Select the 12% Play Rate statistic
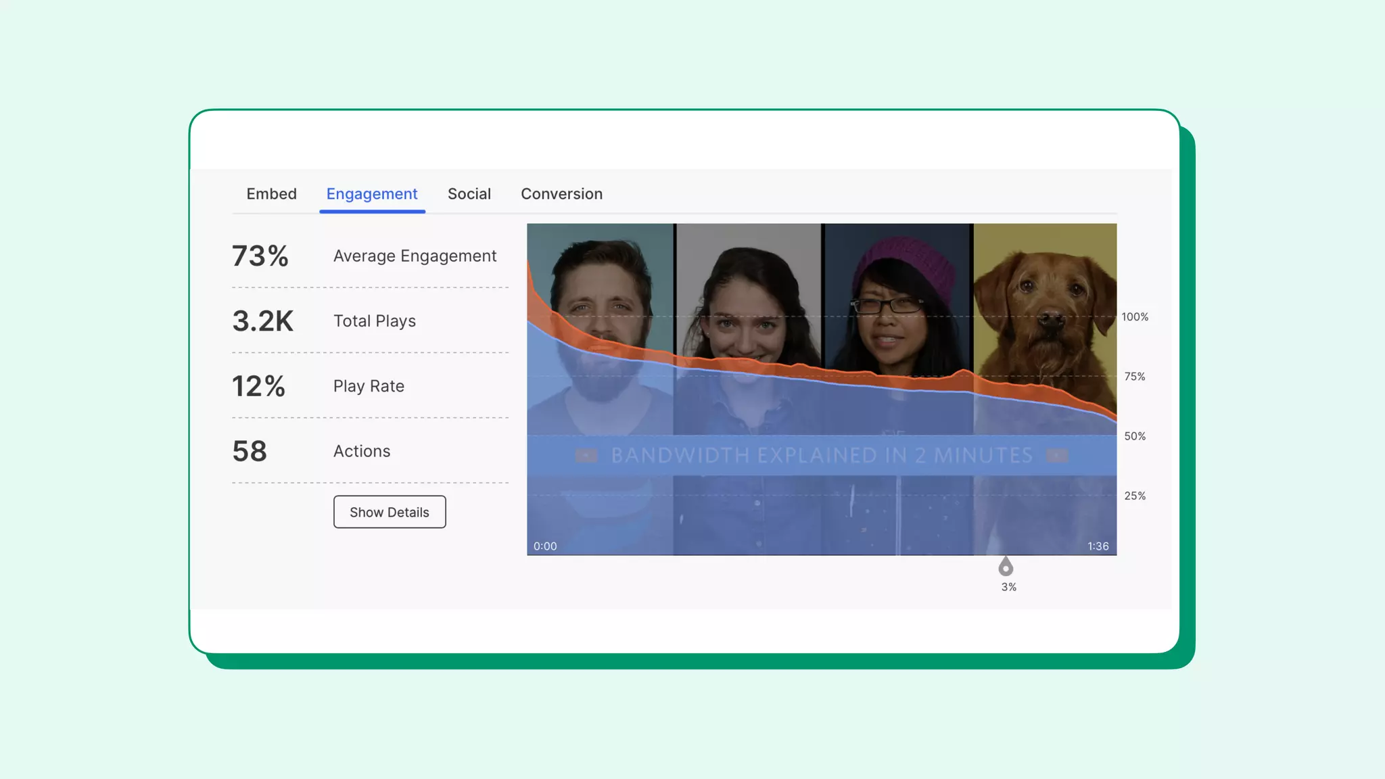1385x779 pixels. (258, 386)
